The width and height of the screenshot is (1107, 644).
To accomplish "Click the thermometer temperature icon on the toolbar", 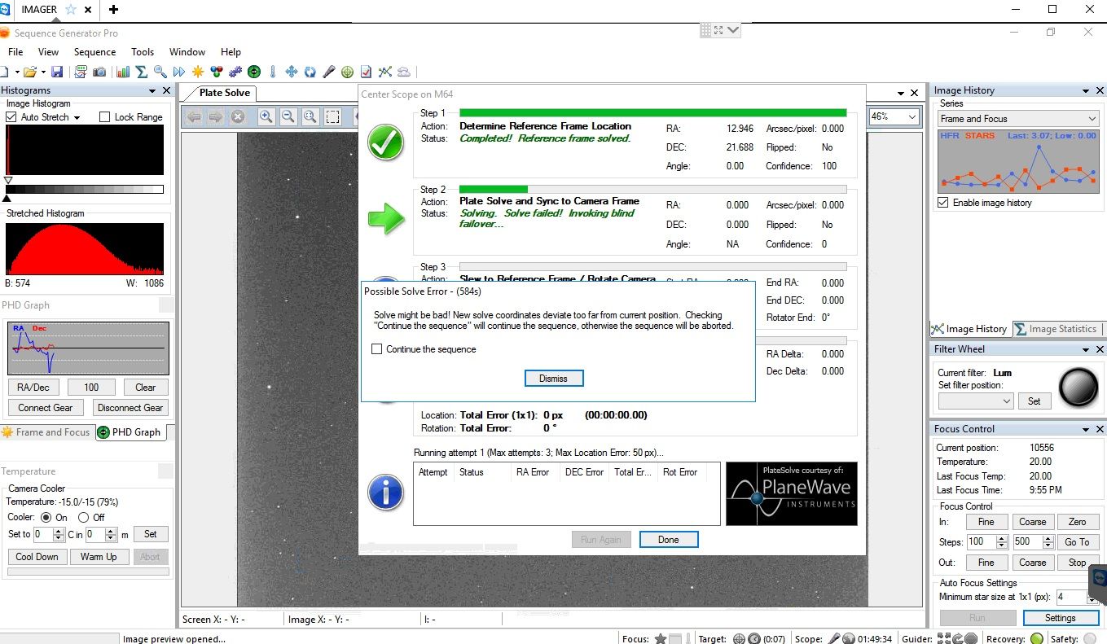I will pyautogui.click(x=273, y=72).
